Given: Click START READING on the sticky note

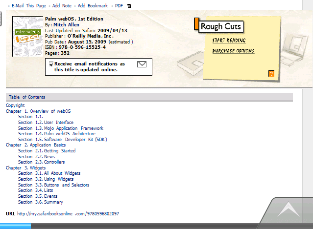Looking at the screenshot, I should click(229, 41).
